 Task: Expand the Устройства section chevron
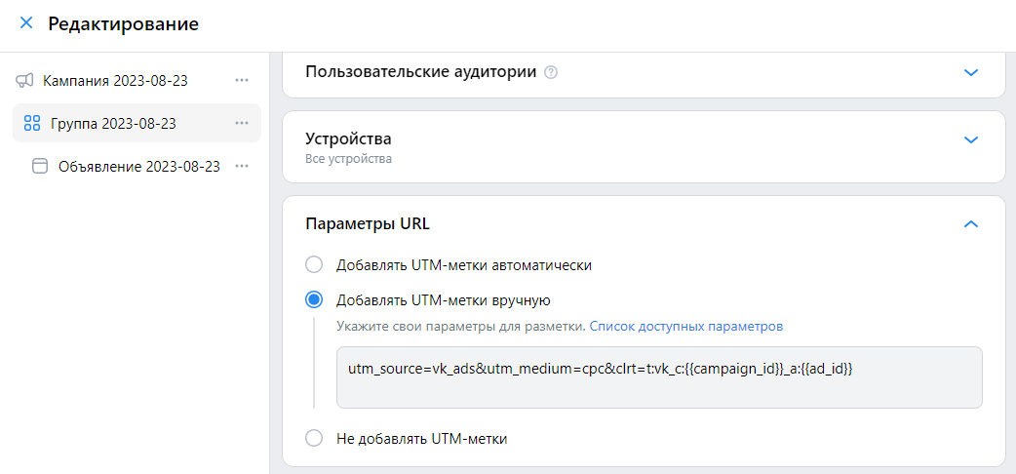pyautogui.click(x=970, y=139)
